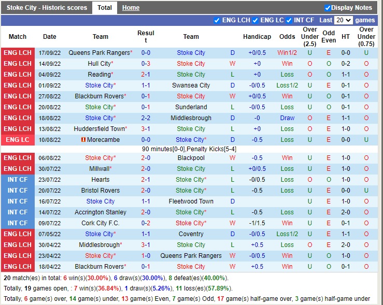
Task: Open Hull City team link
Action: coord(98,64)
